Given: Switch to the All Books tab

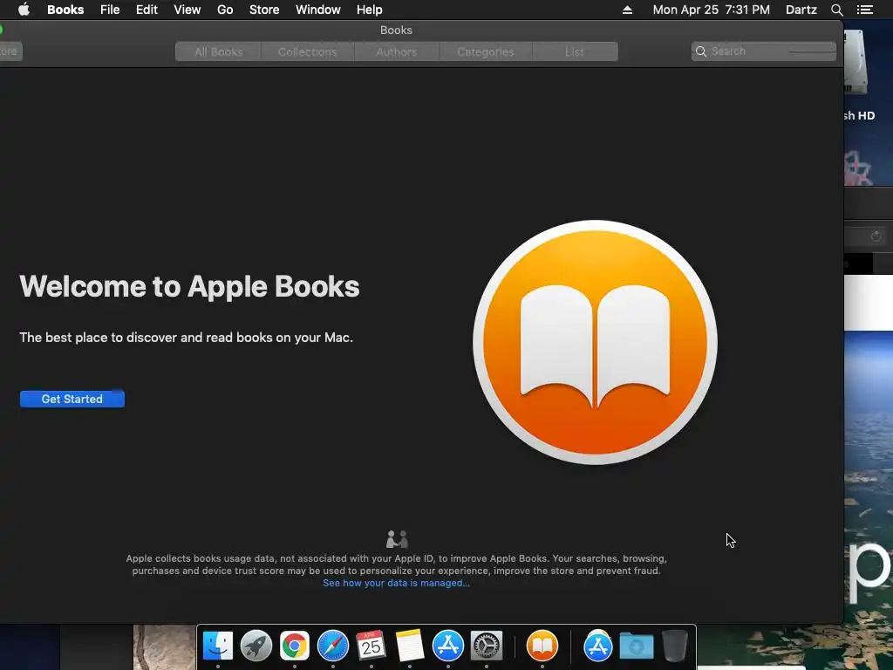Looking at the screenshot, I should click(x=219, y=51).
